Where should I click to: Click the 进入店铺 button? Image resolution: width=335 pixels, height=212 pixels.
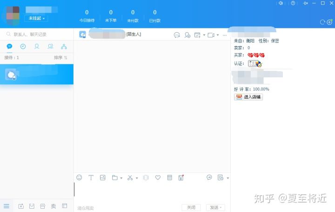[248, 97]
